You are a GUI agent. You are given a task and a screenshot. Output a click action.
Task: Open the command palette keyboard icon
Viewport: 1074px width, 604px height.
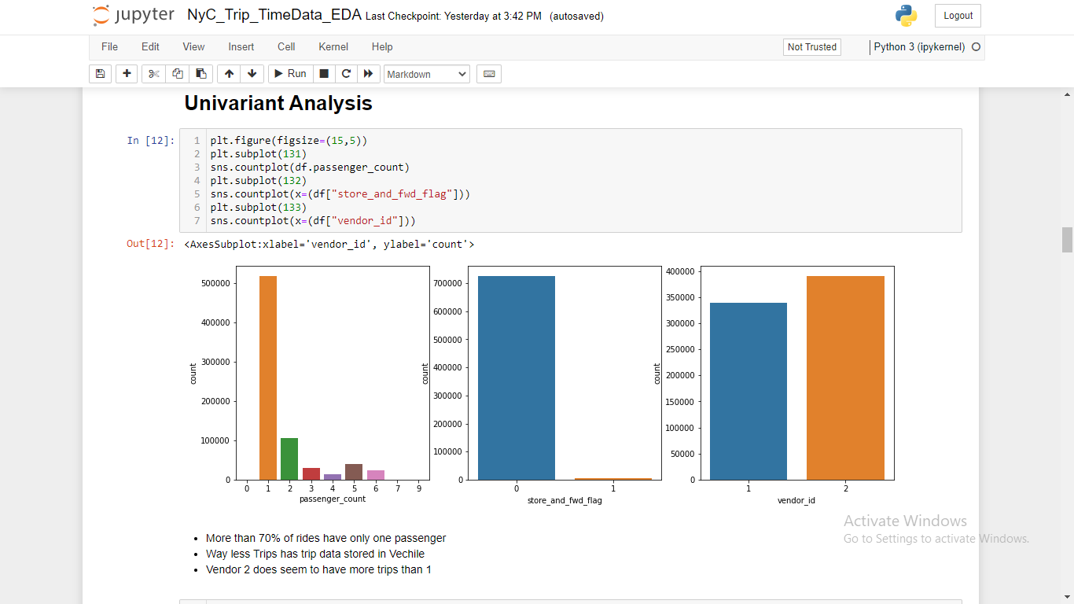click(x=488, y=73)
